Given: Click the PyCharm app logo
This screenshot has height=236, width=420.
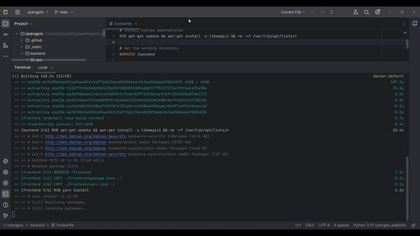Looking at the screenshot, I should click(5, 12).
